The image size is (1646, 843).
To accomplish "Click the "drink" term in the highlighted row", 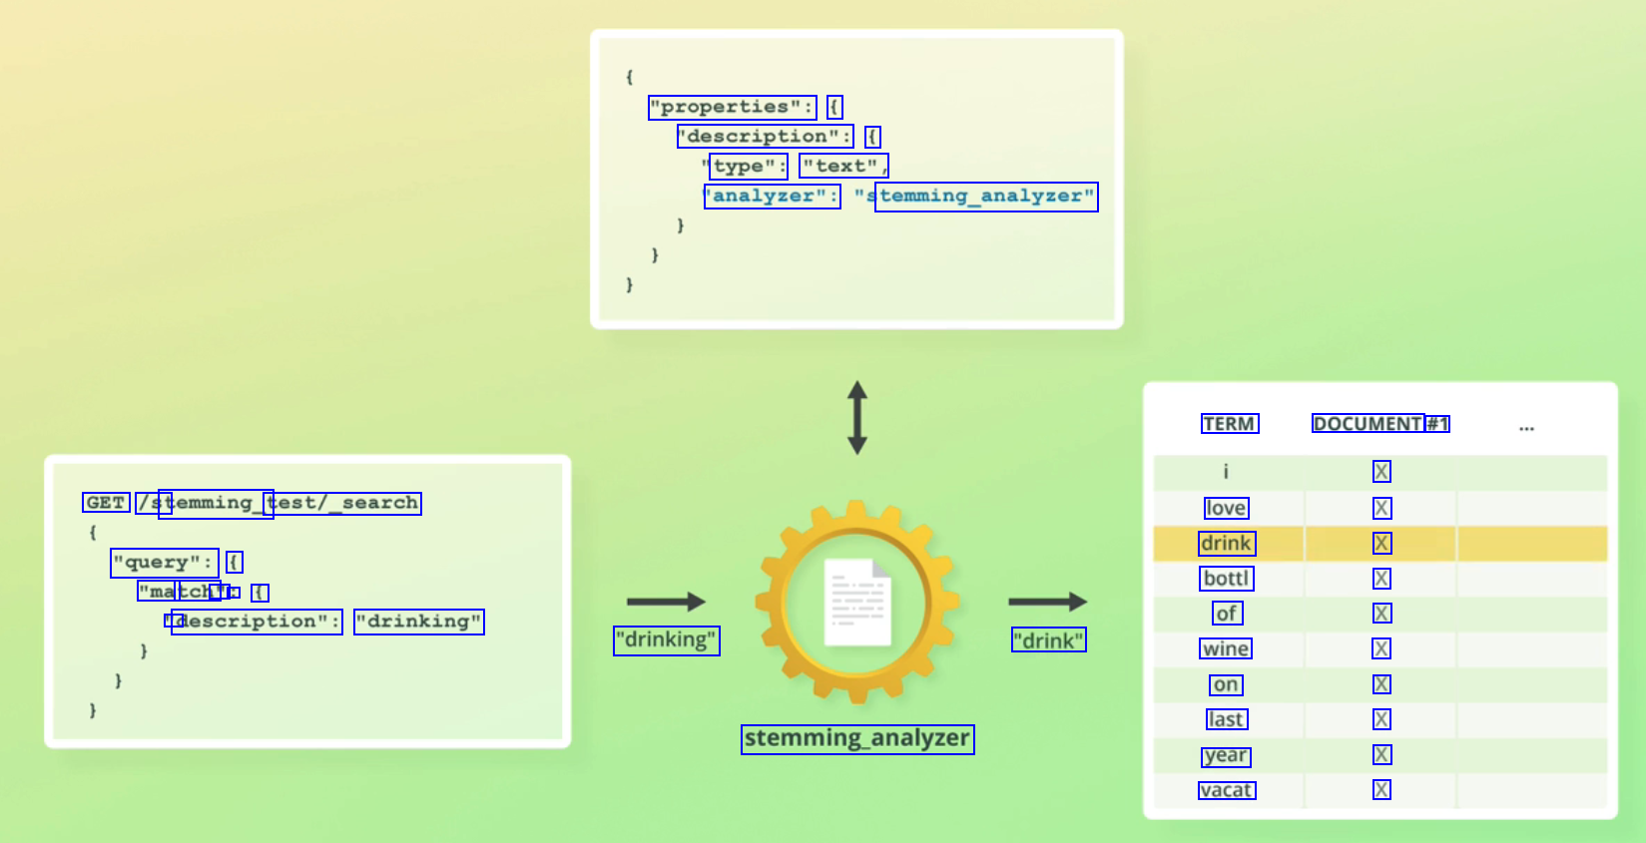I will coord(1227,544).
